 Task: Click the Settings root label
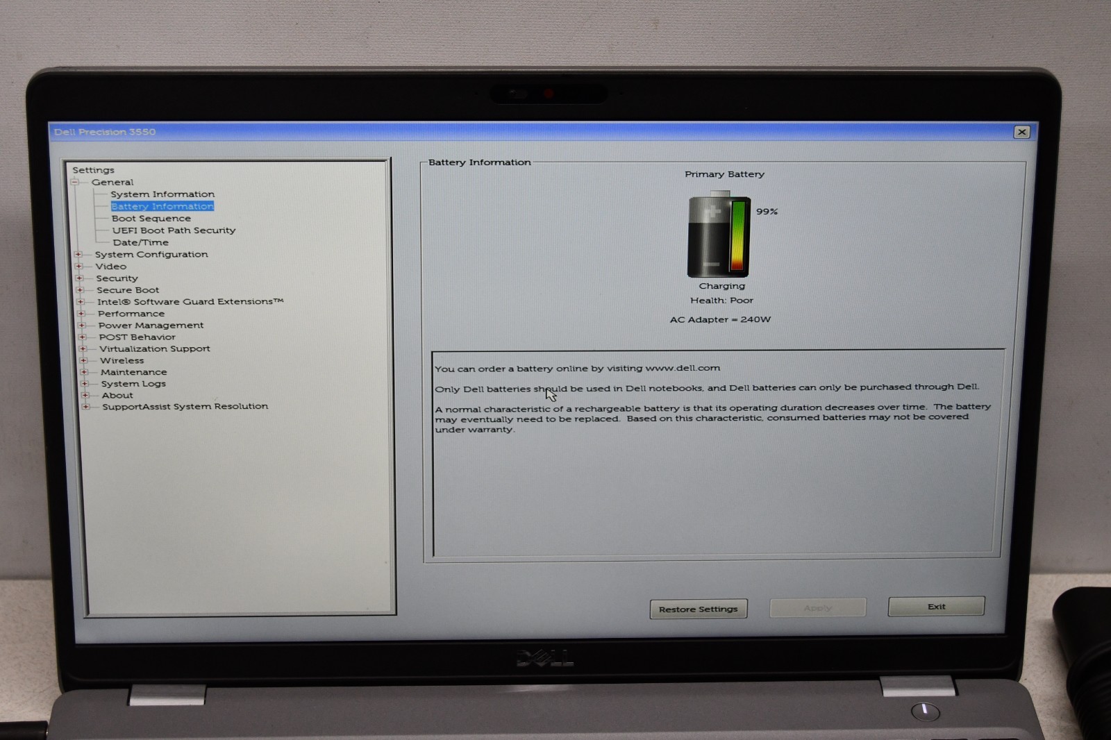[x=93, y=170]
